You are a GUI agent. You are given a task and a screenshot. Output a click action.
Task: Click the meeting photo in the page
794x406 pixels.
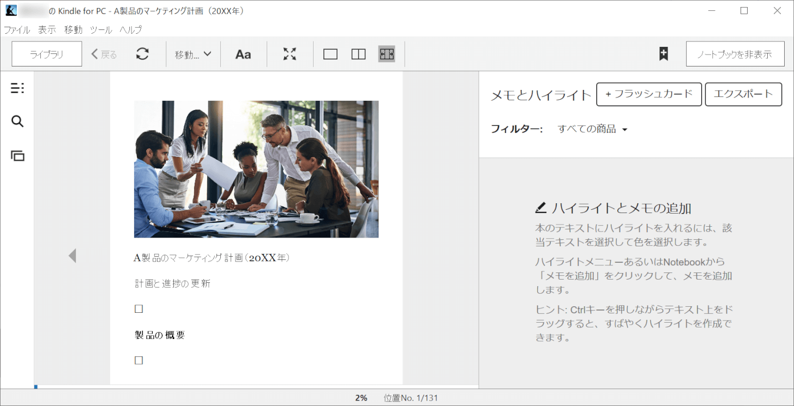(256, 169)
